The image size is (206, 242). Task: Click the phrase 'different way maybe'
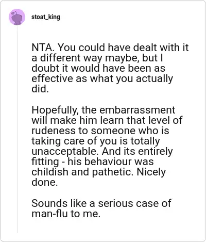tap(89, 58)
